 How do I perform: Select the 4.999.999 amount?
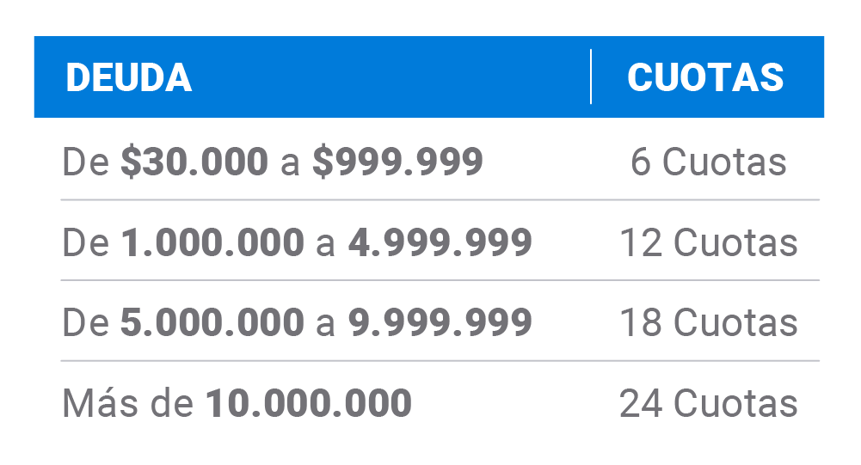(440, 243)
